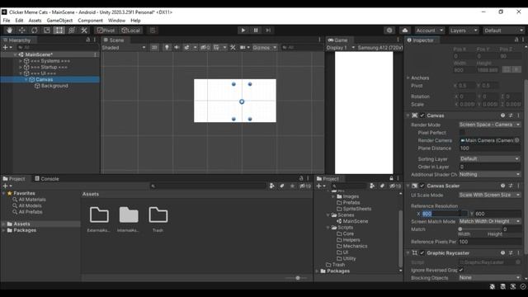Click the asset icon size slider
This screenshot has height=297, width=528.
click(296, 278)
